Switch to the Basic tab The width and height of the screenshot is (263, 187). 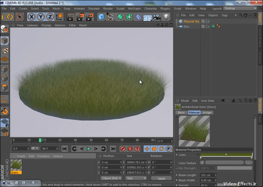tap(181, 112)
